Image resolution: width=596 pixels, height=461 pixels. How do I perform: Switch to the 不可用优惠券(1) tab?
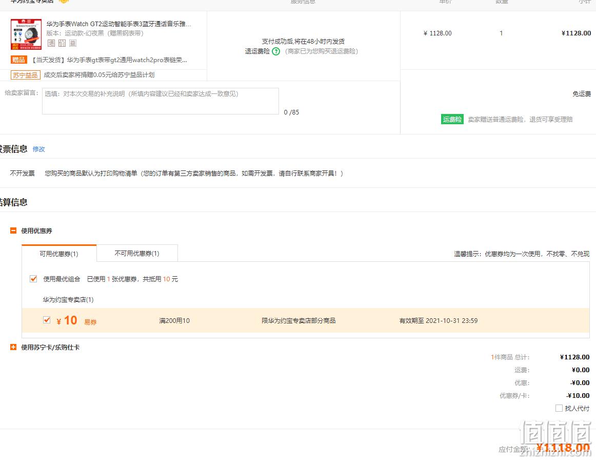pyautogui.click(x=137, y=253)
